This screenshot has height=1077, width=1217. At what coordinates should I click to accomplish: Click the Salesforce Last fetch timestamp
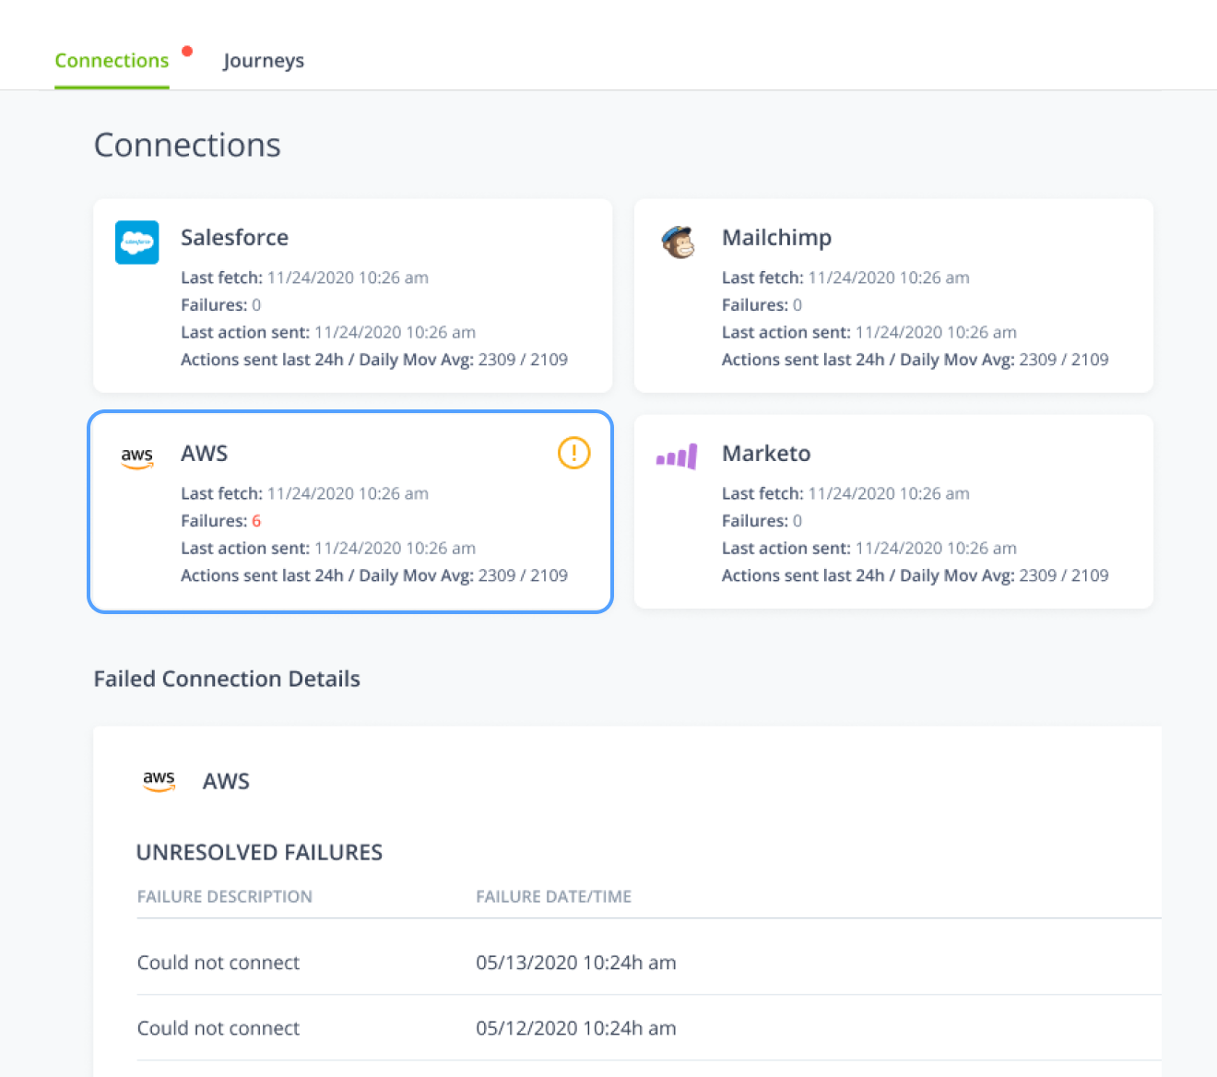[348, 278]
